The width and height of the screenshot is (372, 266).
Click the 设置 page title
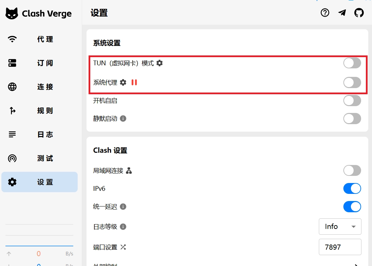point(99,13)
